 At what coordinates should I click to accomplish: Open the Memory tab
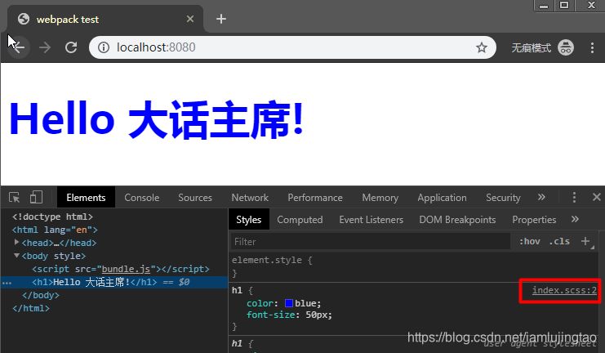(x=380, y=198)
